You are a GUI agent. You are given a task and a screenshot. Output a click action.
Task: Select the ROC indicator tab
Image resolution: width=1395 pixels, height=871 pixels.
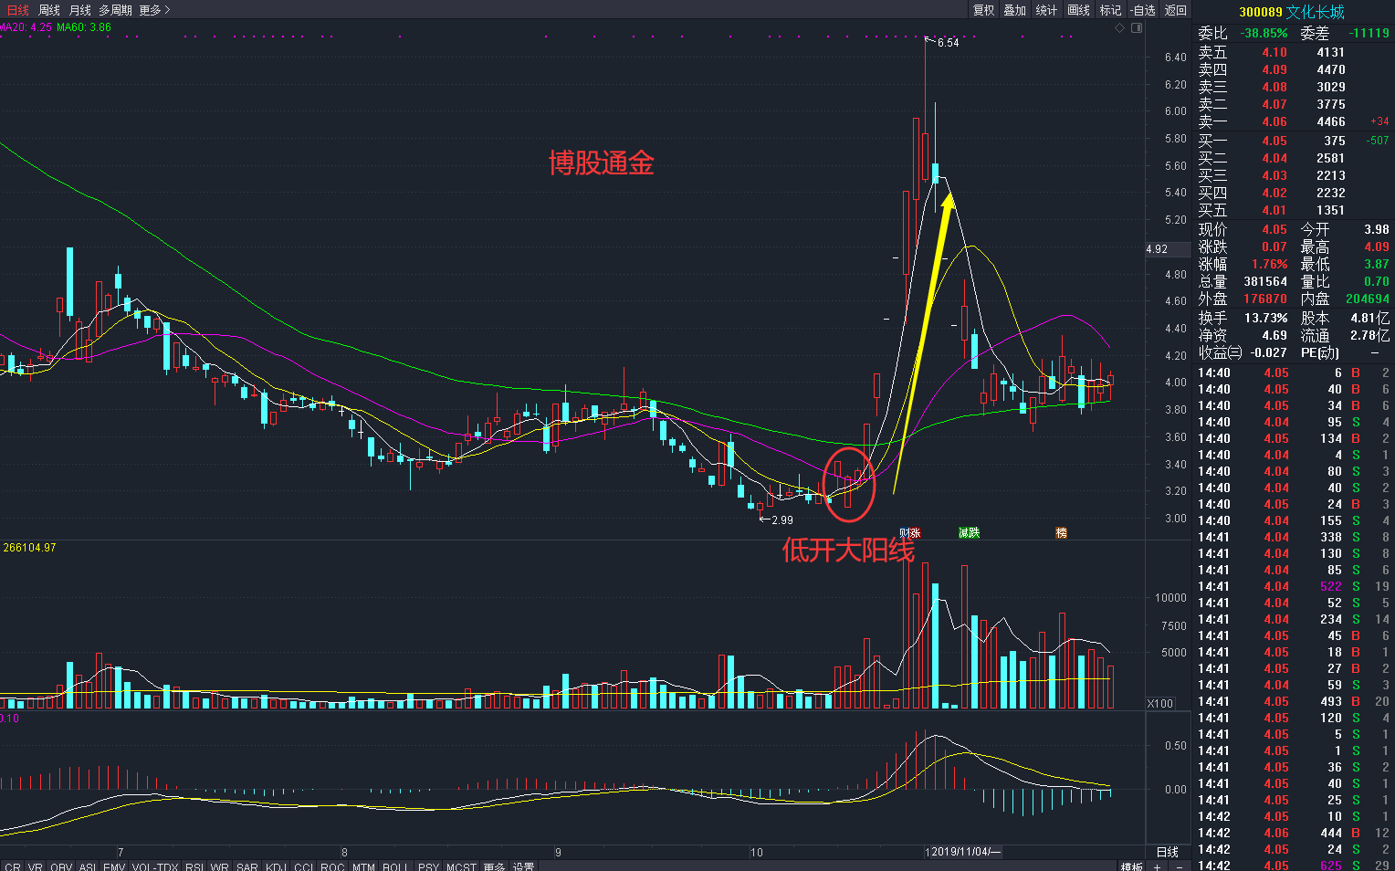(332, 866)
